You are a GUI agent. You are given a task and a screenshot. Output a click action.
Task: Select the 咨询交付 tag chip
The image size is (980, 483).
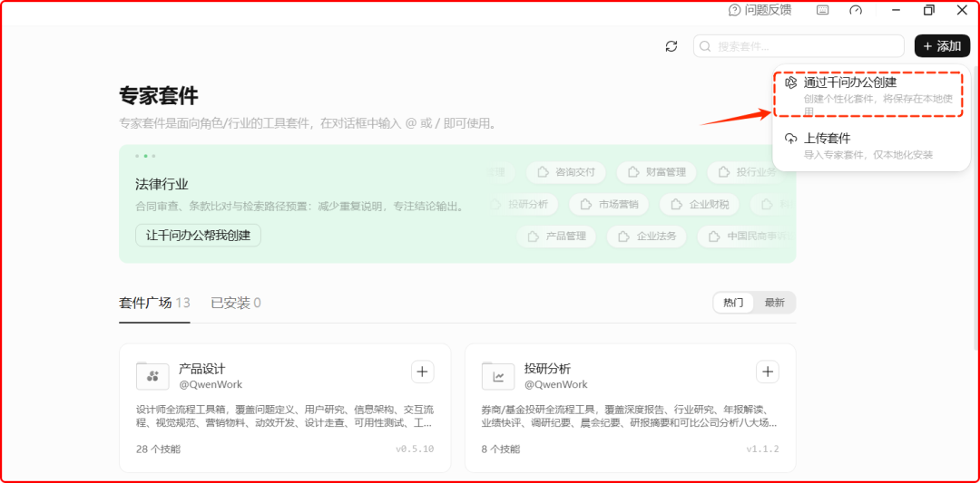[565, 172]
